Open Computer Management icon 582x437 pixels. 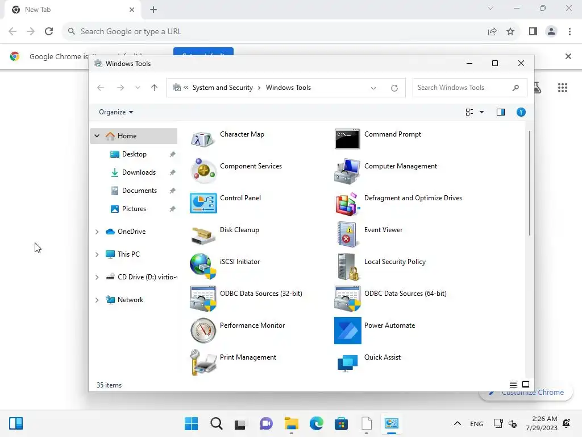pos(347,171)
